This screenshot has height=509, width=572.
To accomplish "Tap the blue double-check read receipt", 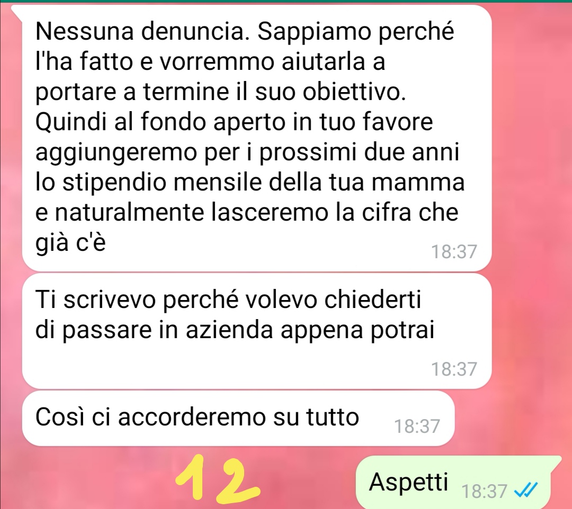I will tap(526, 490).
